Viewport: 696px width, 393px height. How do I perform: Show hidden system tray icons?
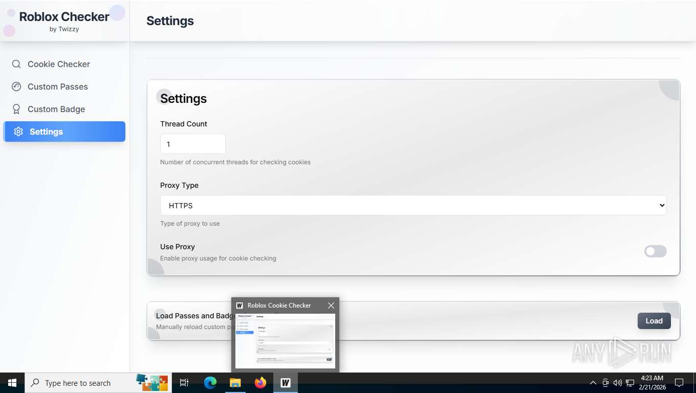593,383
